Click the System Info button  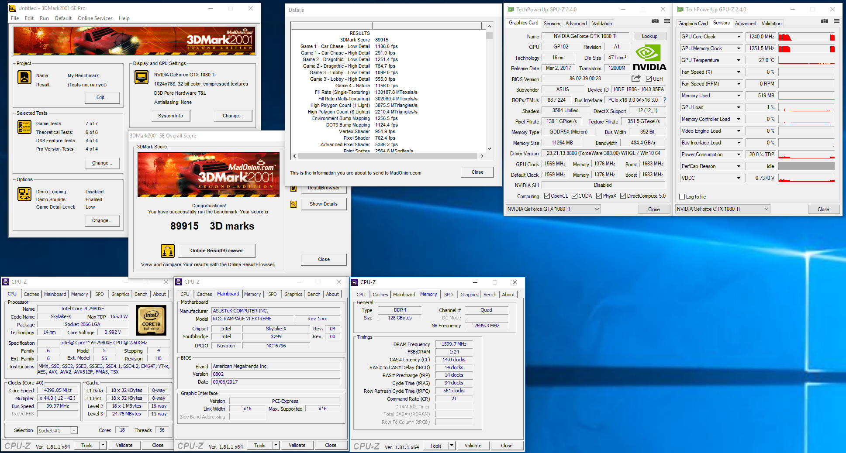click(x=170, y=116)
